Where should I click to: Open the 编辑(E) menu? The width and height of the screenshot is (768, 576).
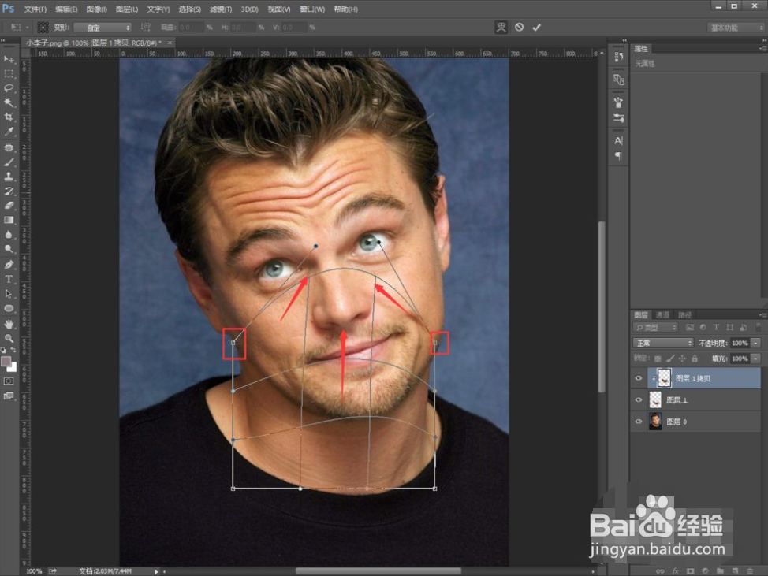[x=66, y=9]
